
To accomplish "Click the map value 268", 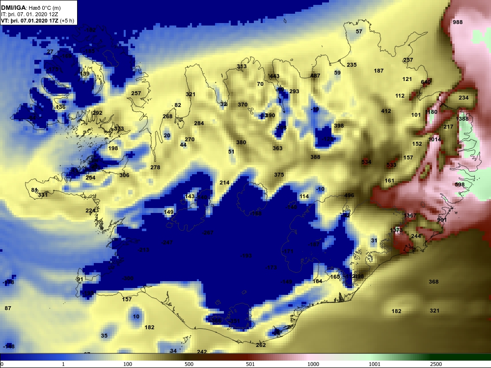I will [167, 116].
